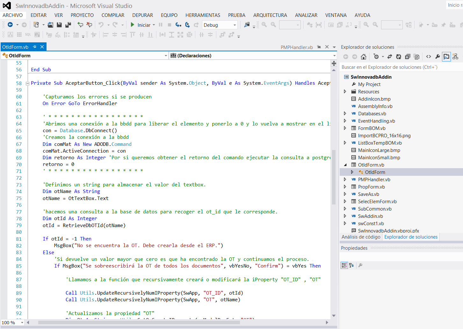The height and width of the screenshot is (329, 463).
Task: Navigate backward with the blue back arrow
Action: (x=10, y=25)
